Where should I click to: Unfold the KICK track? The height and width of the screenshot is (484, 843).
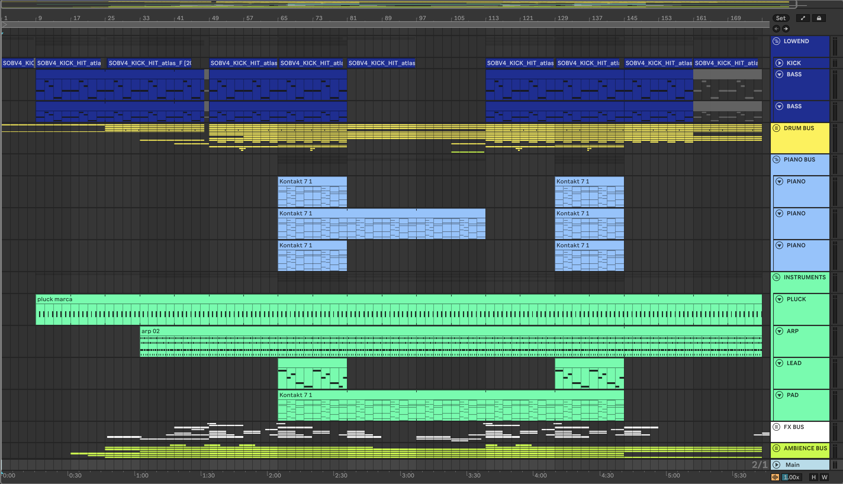[x=779, y=63]
